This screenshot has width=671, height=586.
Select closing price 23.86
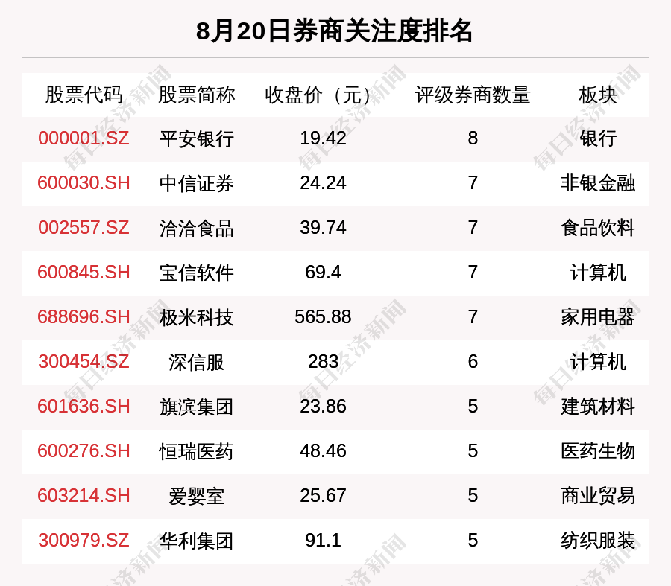pyautogui.click(x=323, y=406)
